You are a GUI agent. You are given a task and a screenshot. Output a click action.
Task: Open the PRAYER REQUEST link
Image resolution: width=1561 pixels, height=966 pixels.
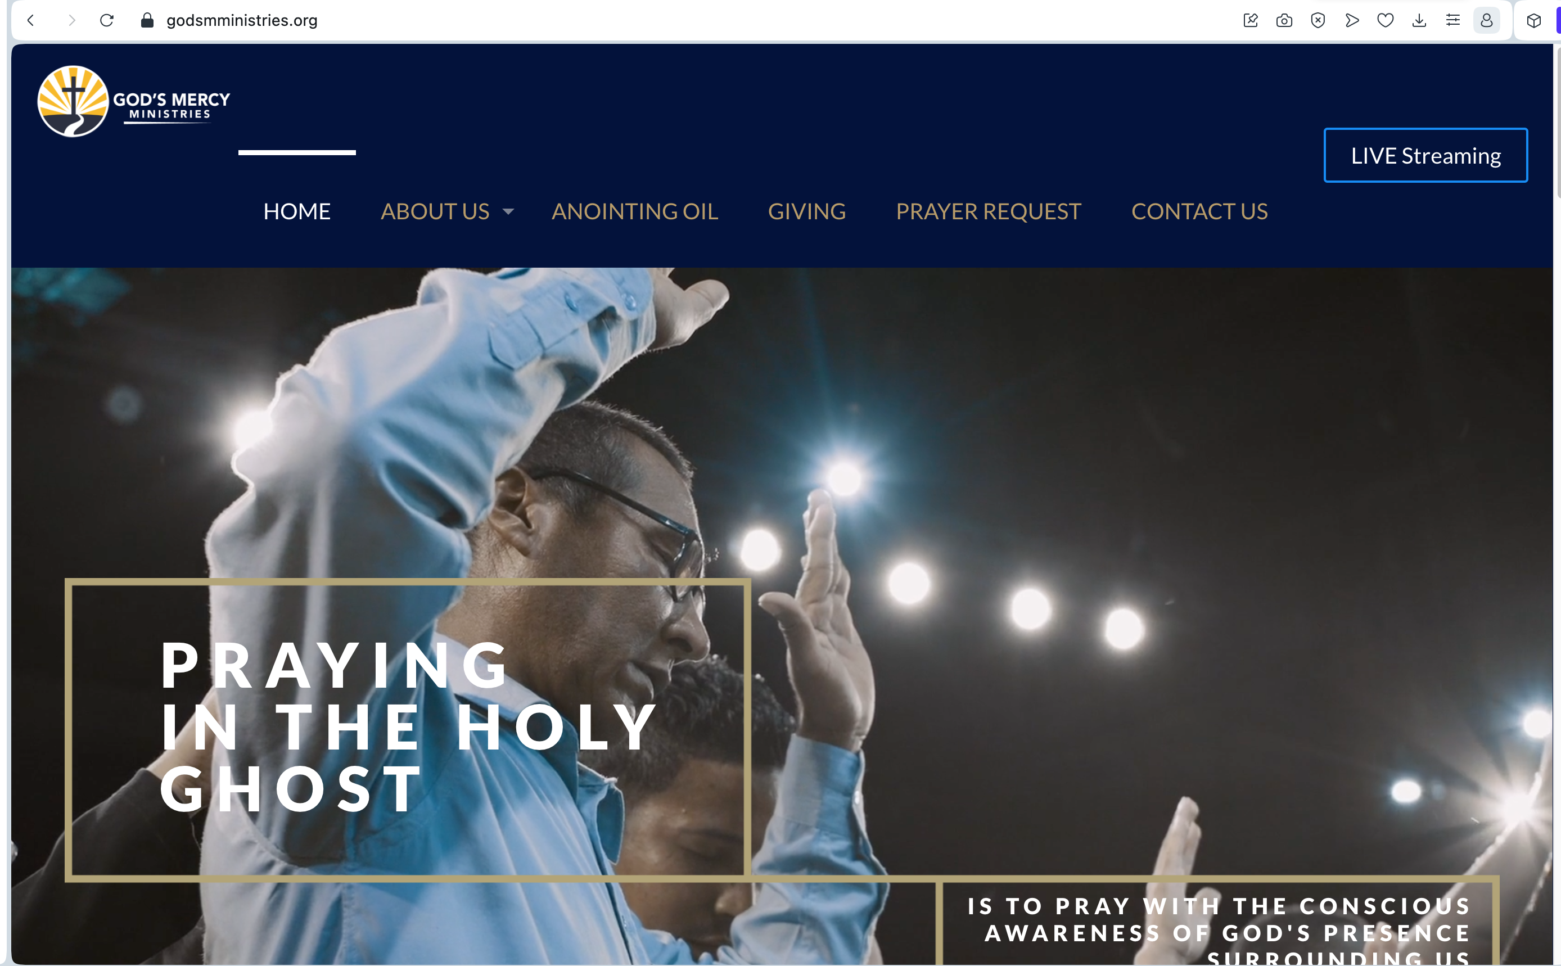pyautogui.click(x=989, y=211)
